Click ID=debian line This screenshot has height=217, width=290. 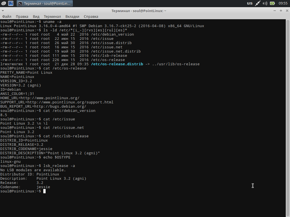click(x=10, y=90)
